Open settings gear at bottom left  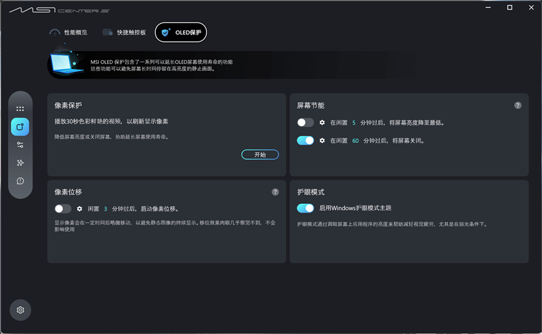pos(20,310)
